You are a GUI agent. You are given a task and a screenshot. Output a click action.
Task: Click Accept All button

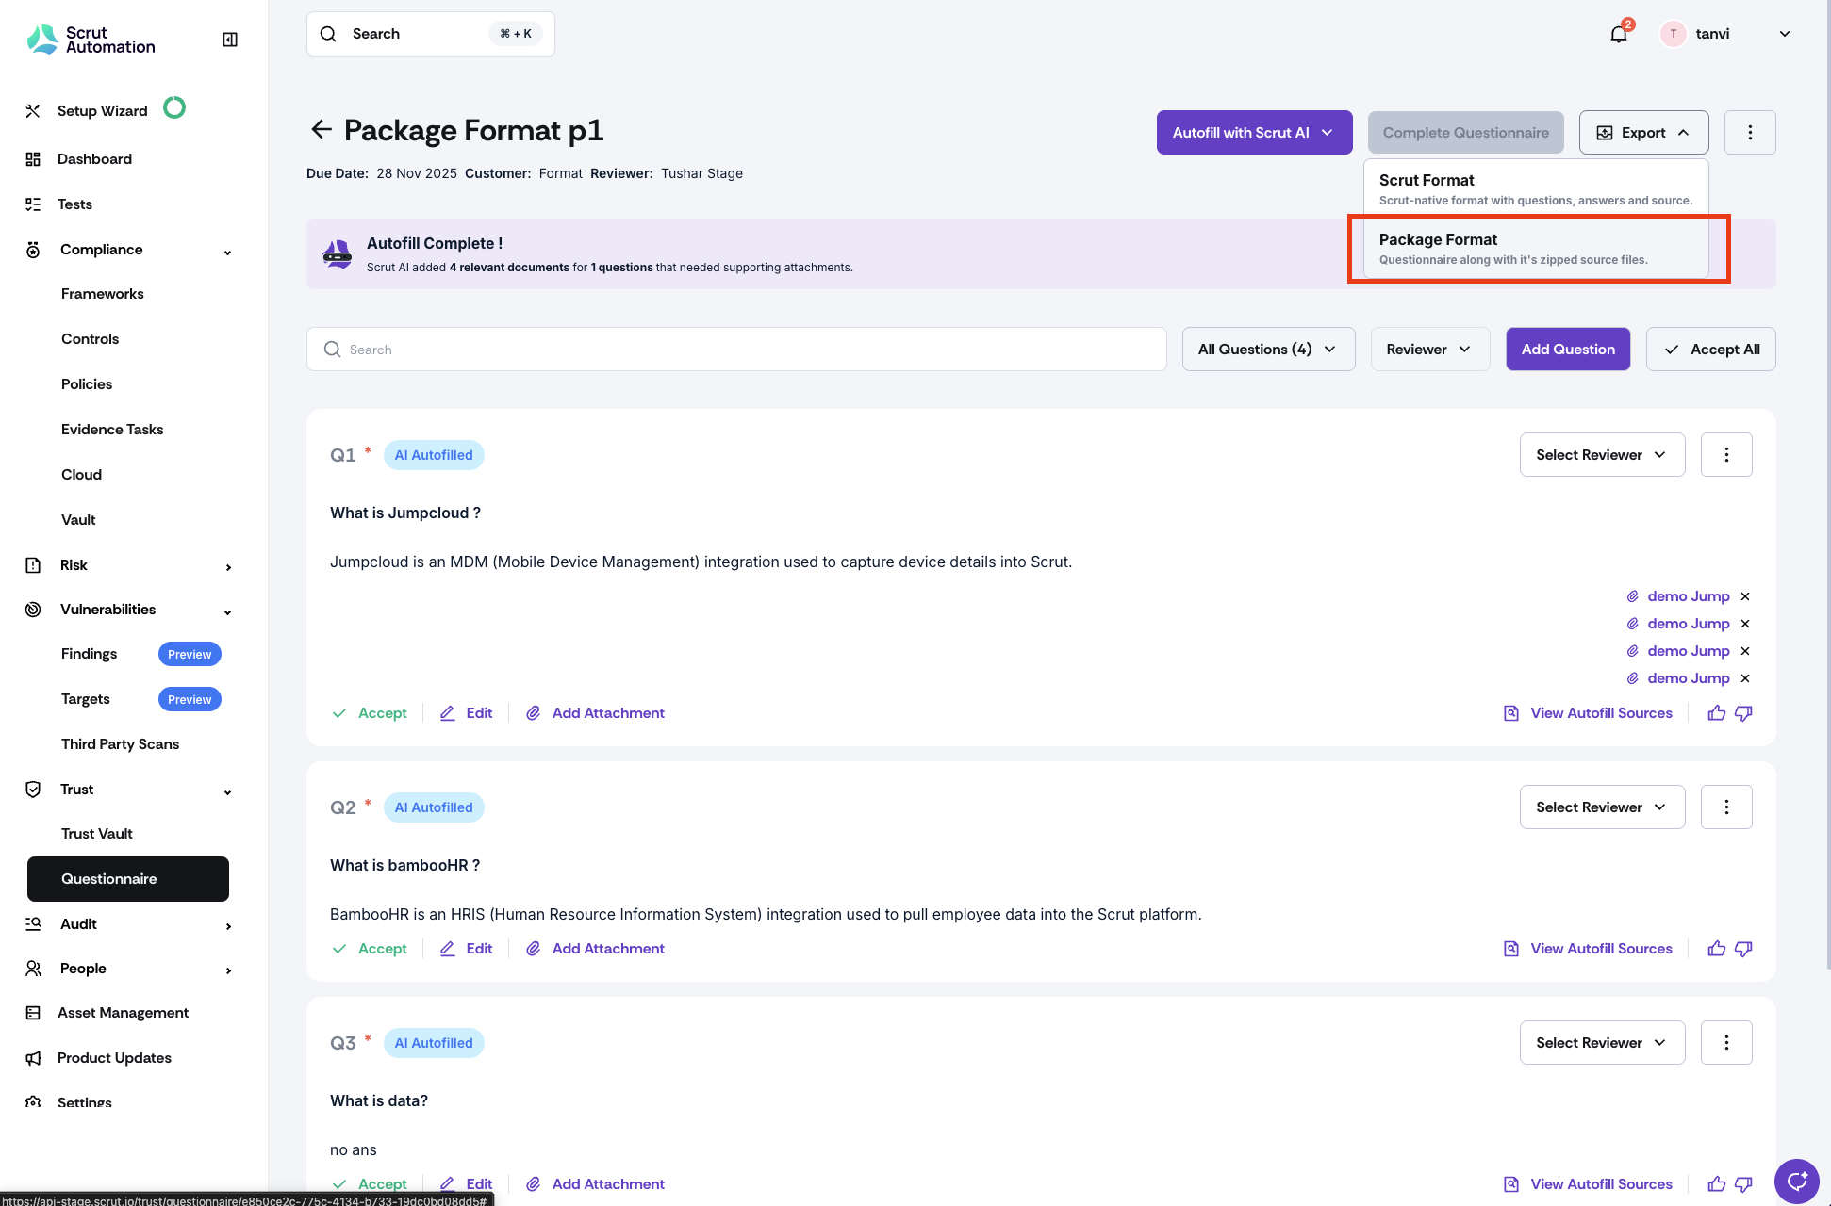[1710, 350]
